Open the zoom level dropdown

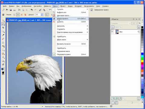tap(50, 10)
